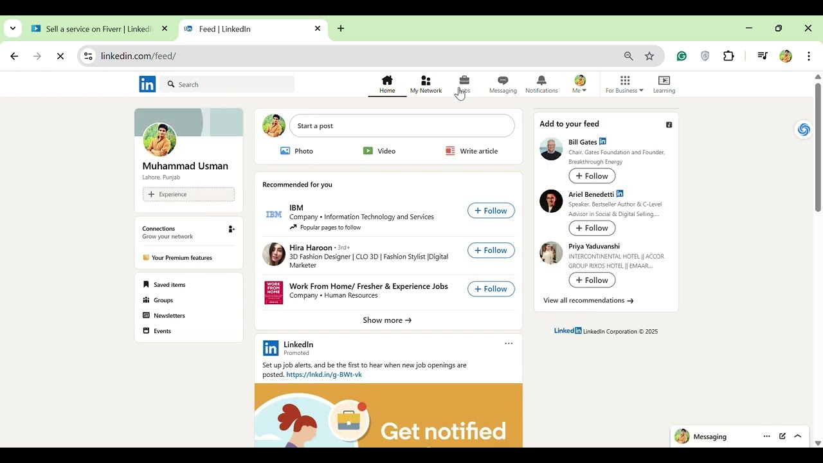This screenshot has width=823, height=463.
Task: Open media control button
Action: [x=763, y=57]
